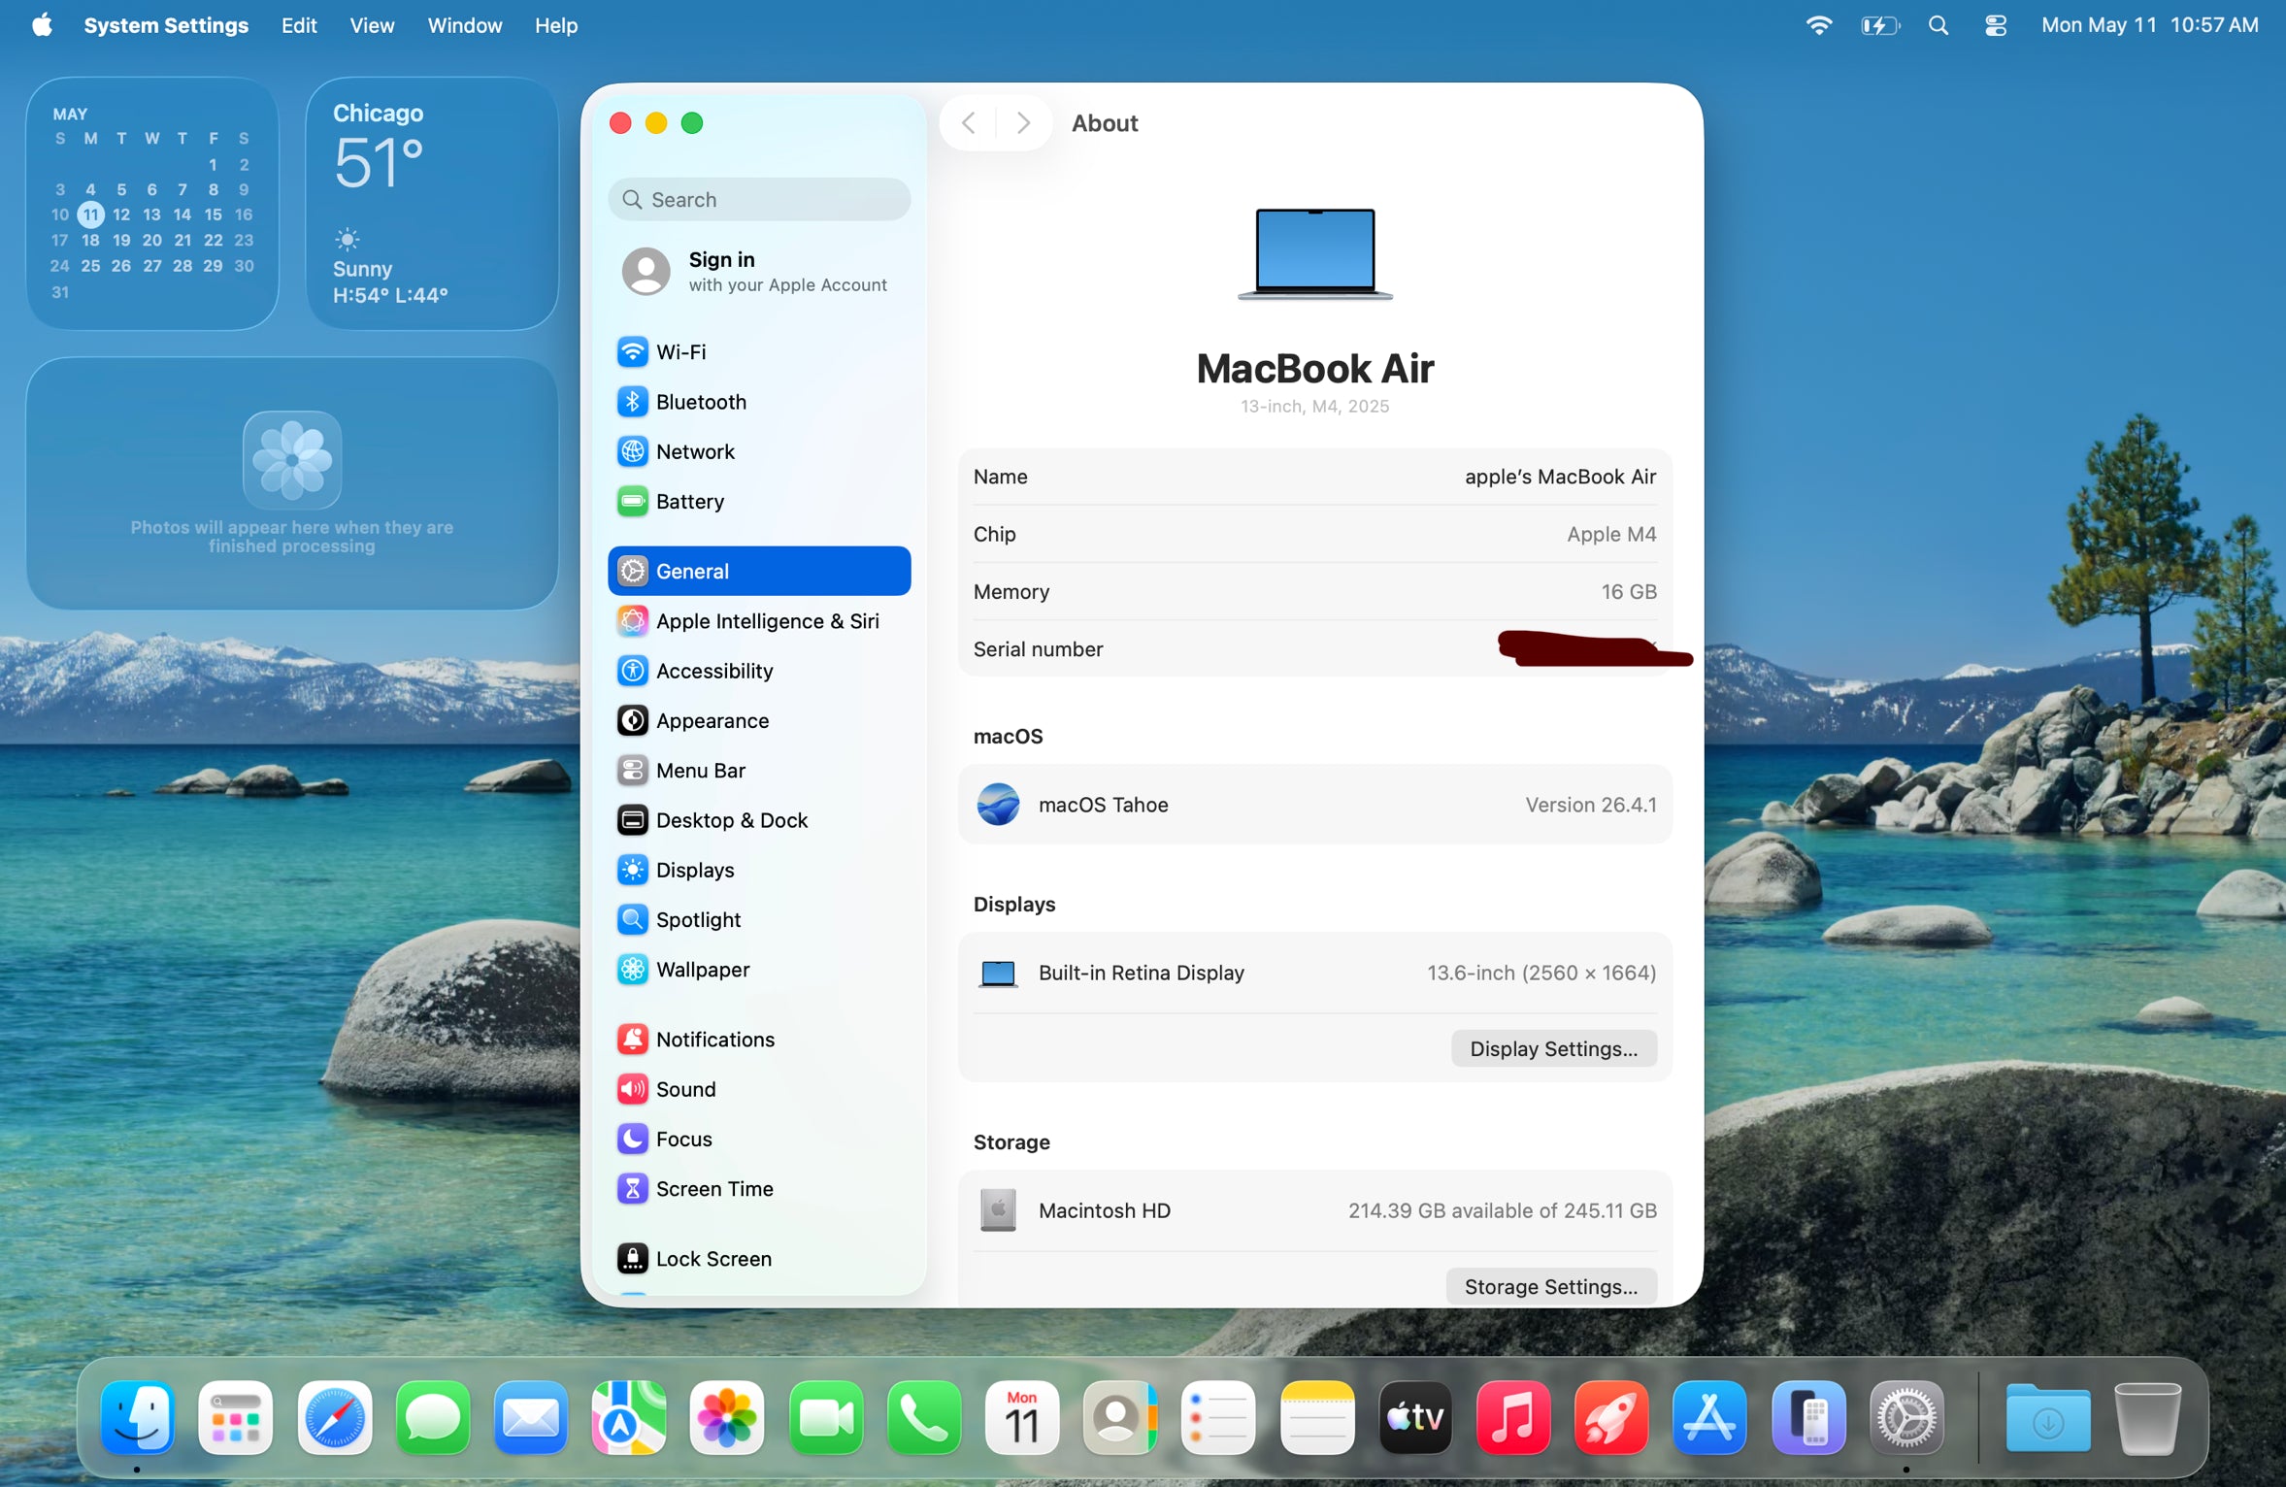Viewport: 2286px width, 1487px height.
Task: Open Reminders from the Dock
Action: 1218,1417
